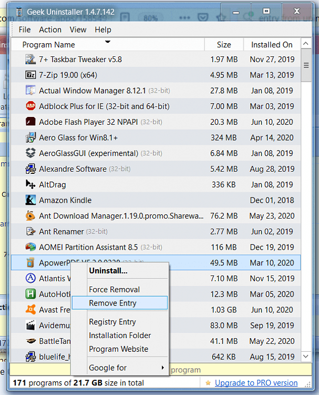Viewport: 319px width, 395px height.
Task: Click the scrollbar down arrow
Action: pos(306,356)
